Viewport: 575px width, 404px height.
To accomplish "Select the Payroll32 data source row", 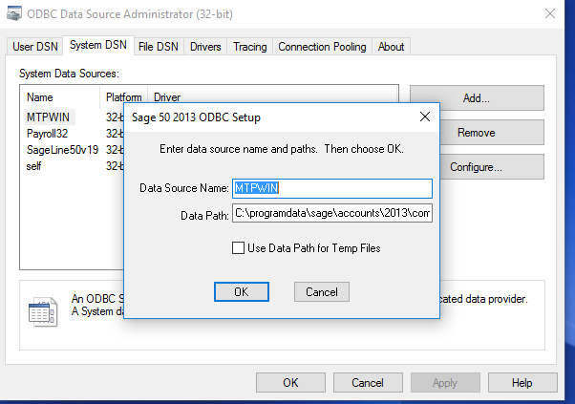I will (75, 134).
